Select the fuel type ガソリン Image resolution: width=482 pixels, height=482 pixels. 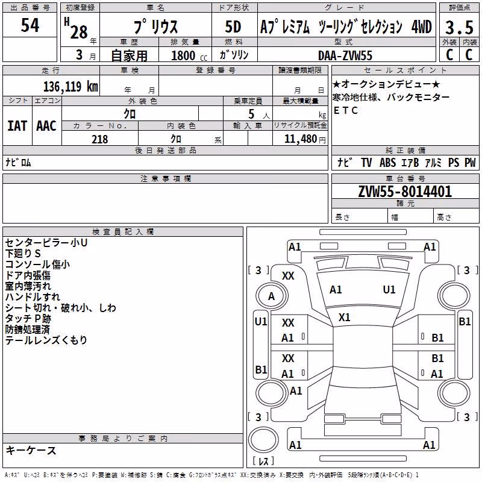pyautogui.click(x=234, y=55)
